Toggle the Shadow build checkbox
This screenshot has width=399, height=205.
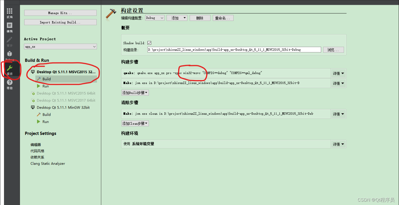point(149,43)
